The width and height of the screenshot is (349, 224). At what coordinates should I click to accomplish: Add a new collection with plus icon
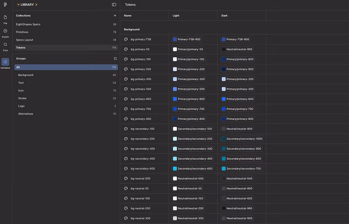pos(115,15)
